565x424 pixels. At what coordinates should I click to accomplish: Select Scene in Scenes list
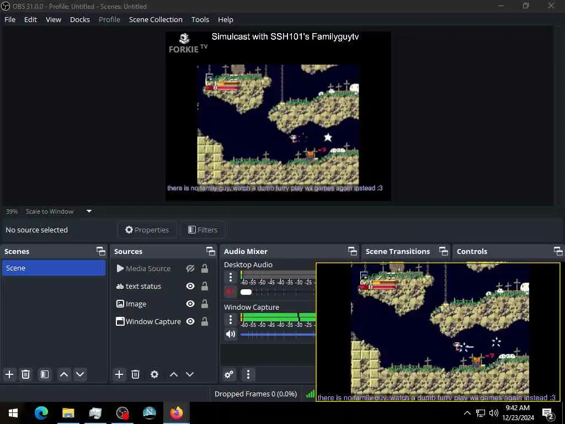(54, 268)
